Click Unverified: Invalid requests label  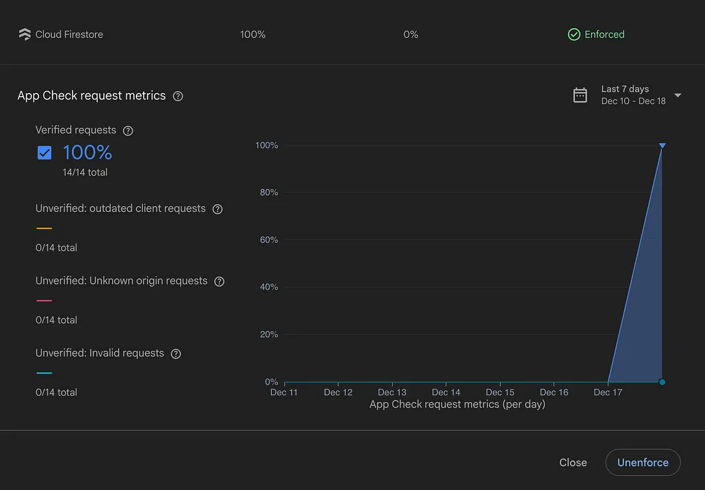click(x=99, y=354)
